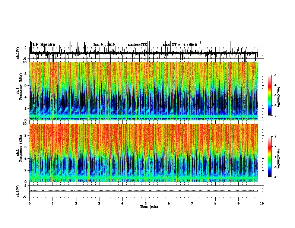This screenshot has width=295, height=228.
Task: Click the "8" kHz tick on ch.1 spectrogram
Action: tap(26, 74)
